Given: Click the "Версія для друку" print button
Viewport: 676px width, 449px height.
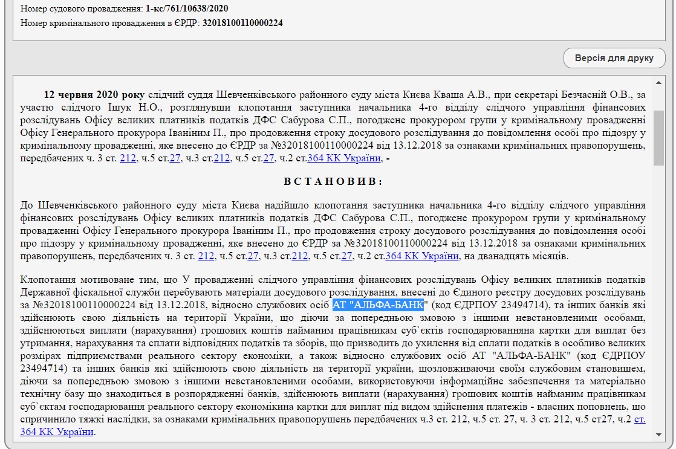Looking at the screenshot, I should pyautogui.click(x=614, y=59).
